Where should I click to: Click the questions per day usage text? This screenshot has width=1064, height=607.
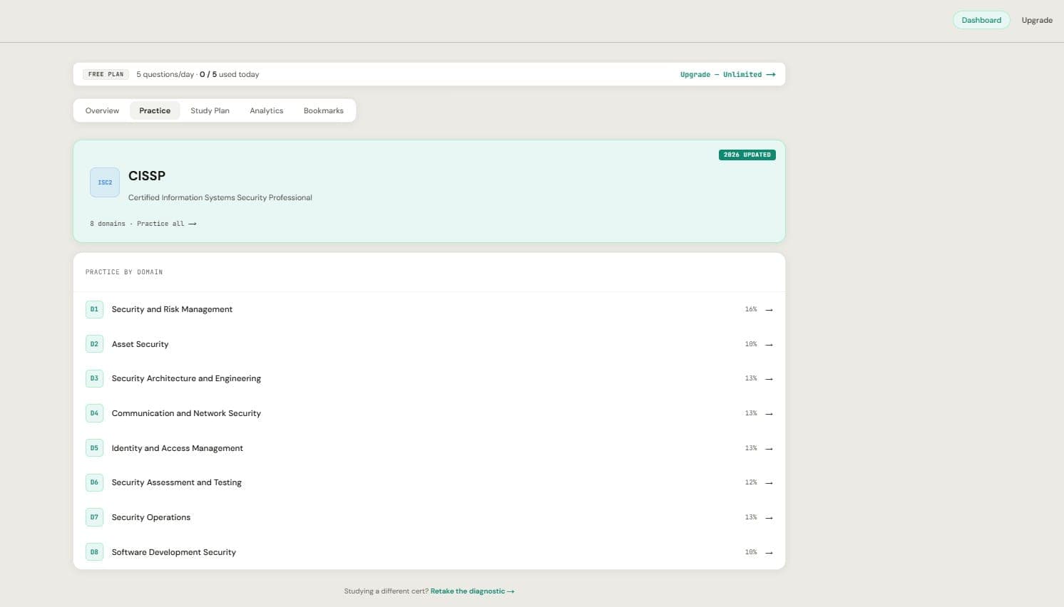click(198, 74)
